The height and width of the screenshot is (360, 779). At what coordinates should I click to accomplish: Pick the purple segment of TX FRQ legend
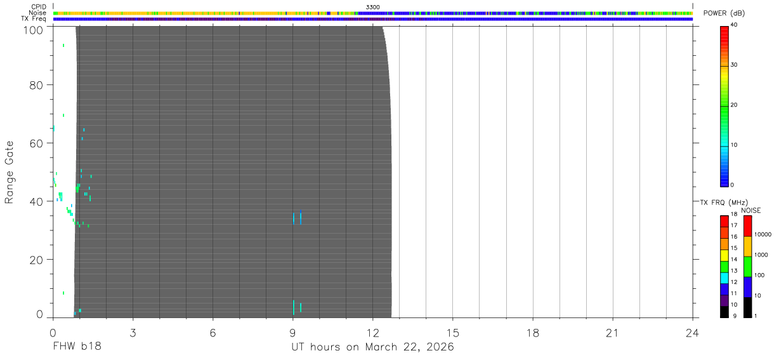pos(724,301)
